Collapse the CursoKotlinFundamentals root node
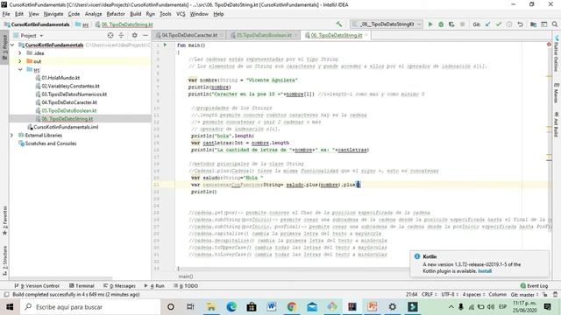This screenshot has width=561, height=315. click(12, 45)
